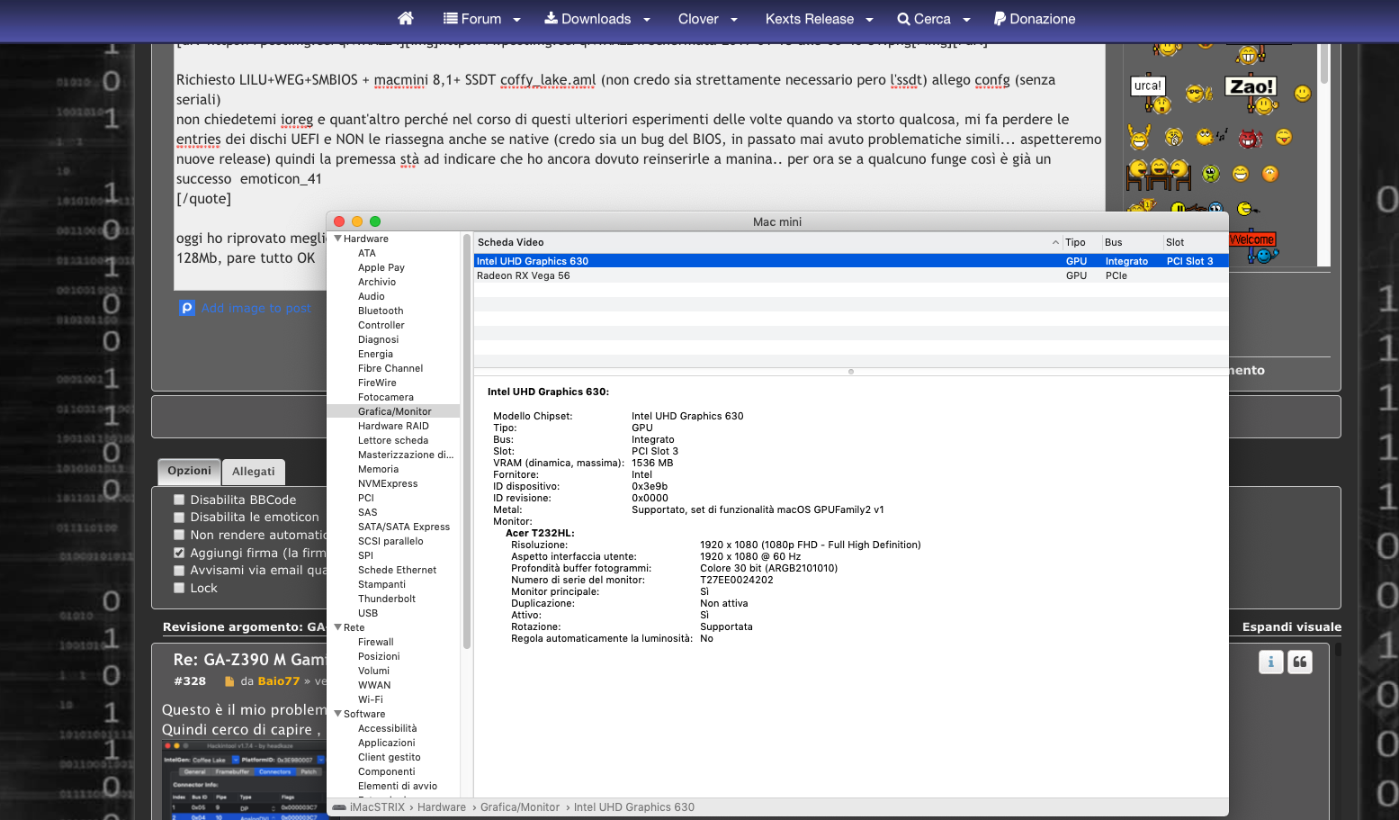
Task: Select the Radeon RX Vega 56 row
Action: pos(851,275)
